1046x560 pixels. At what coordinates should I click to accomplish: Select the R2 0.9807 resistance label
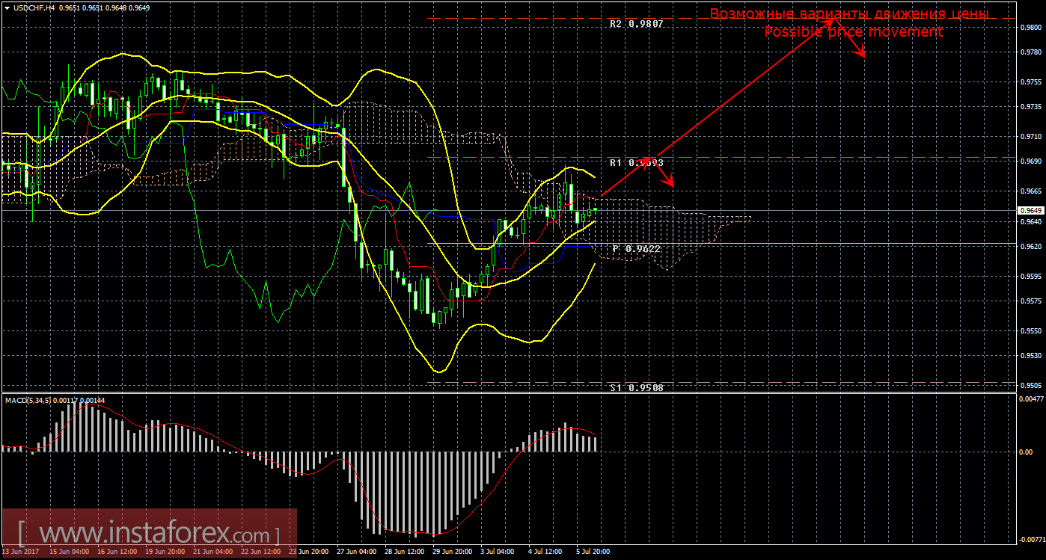click(x=636, y=24)
